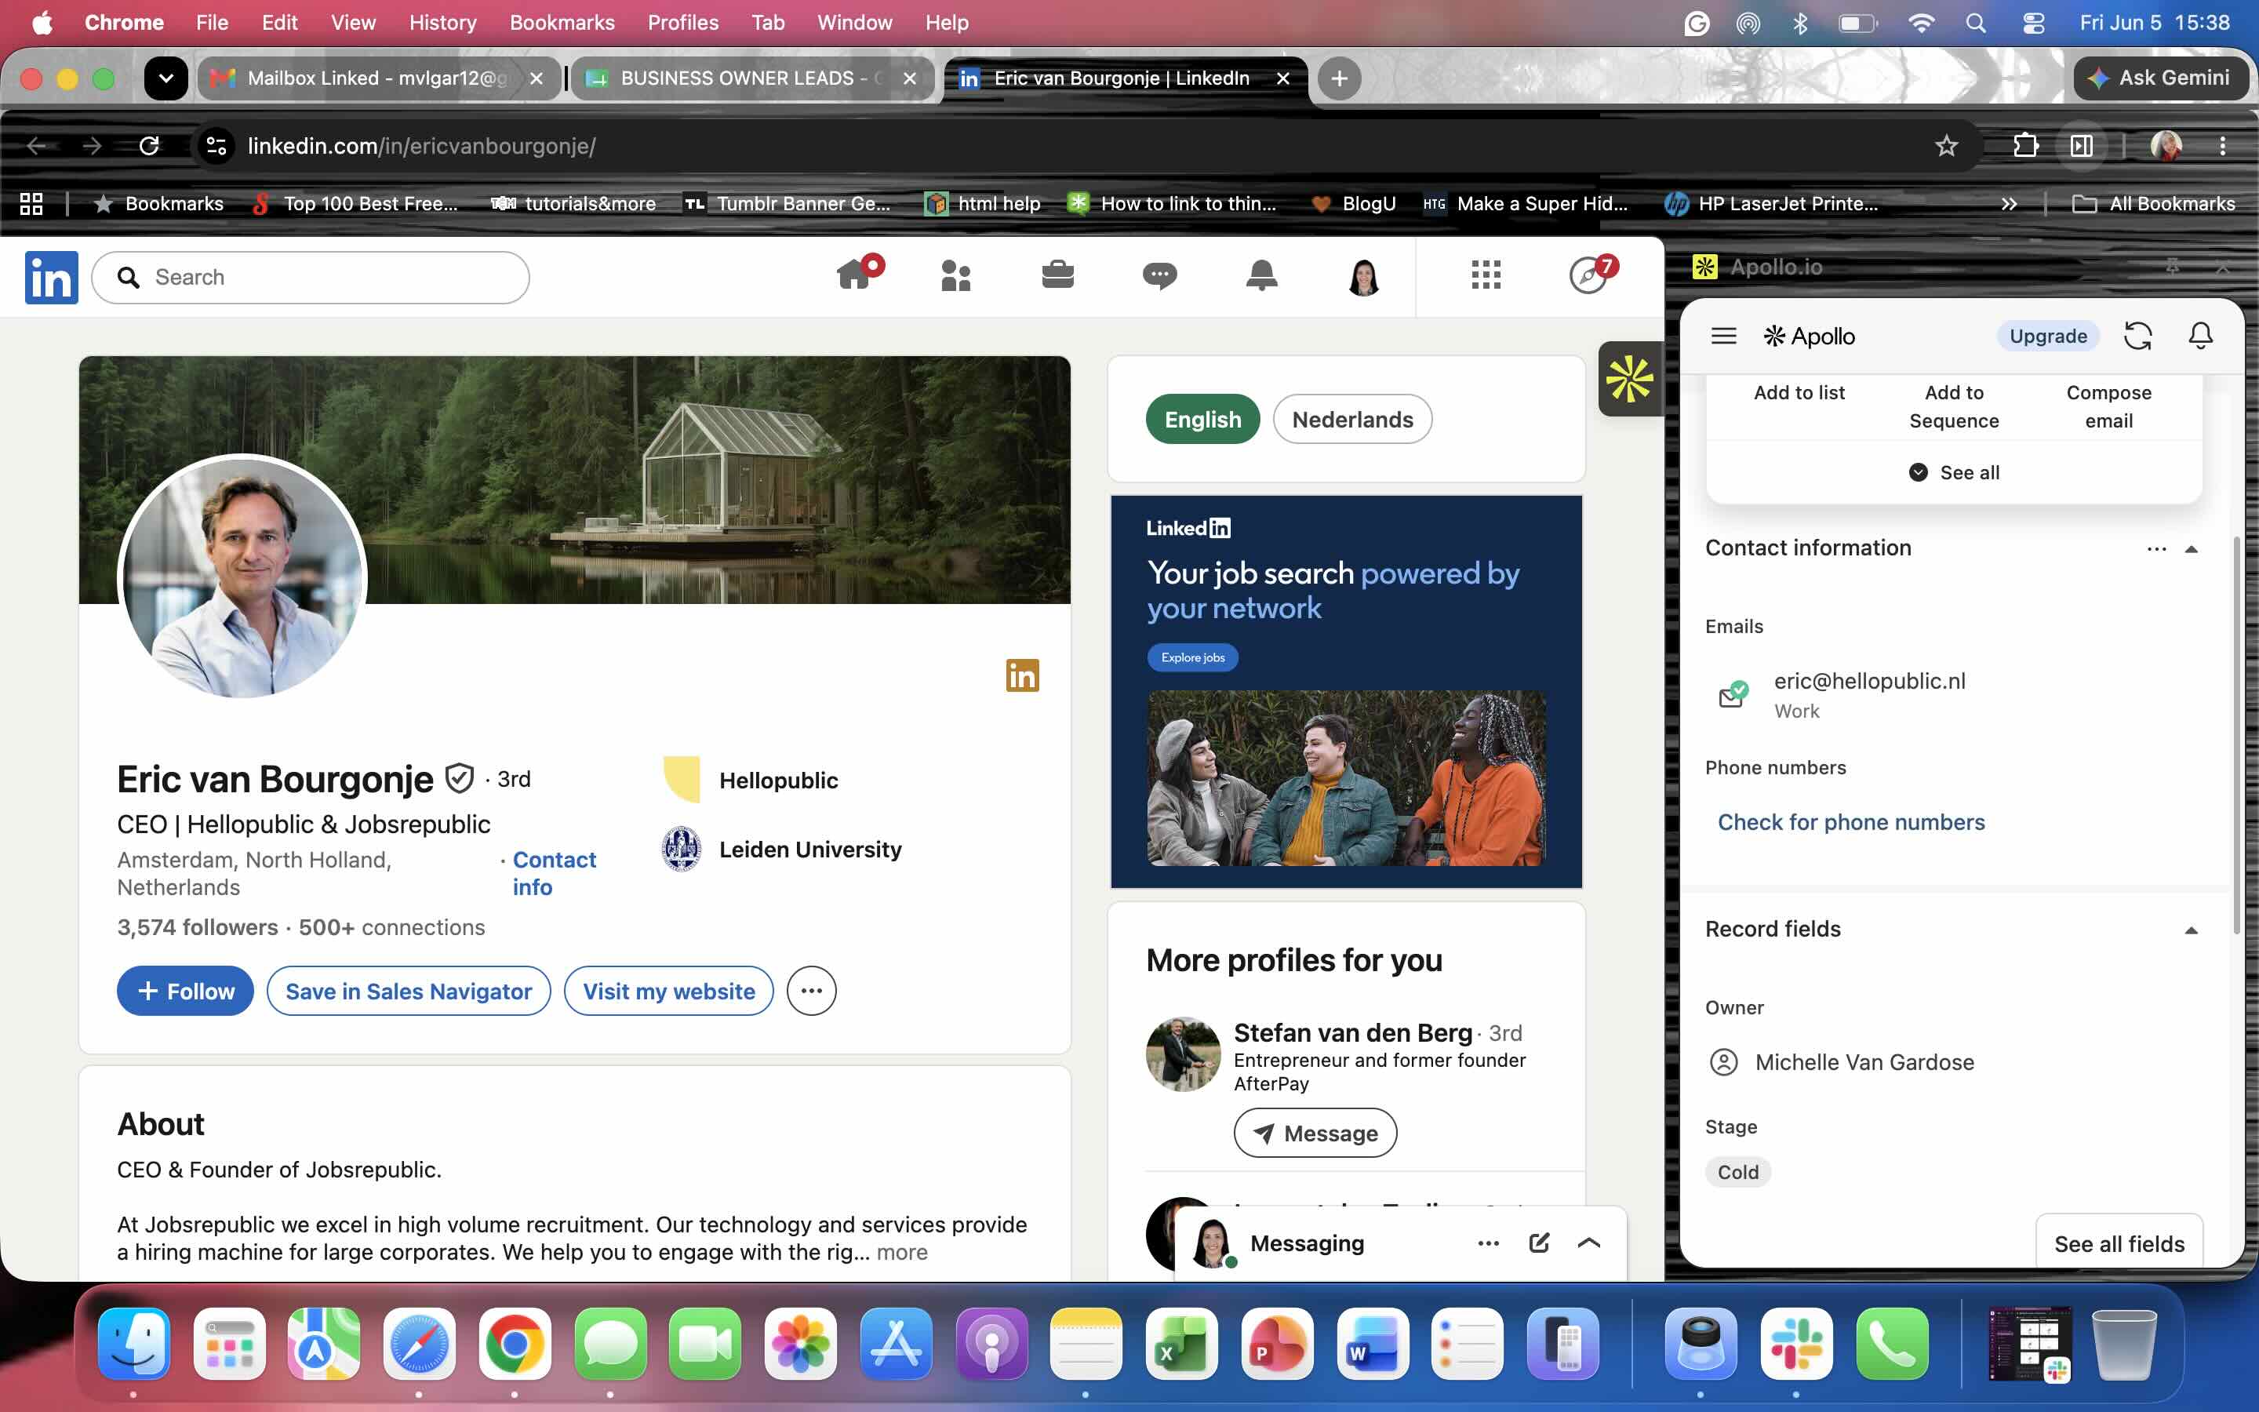The width and height of the screenshot is (2259, 1412).
Task: Click the Follow button
Action: [185, 991]
